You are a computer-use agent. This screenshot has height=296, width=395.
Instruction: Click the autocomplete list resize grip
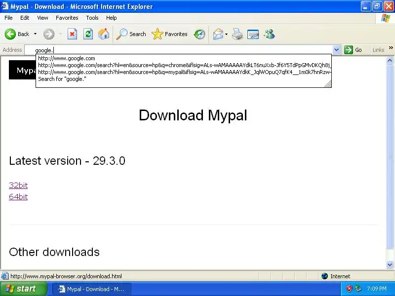tap(328, 84)
